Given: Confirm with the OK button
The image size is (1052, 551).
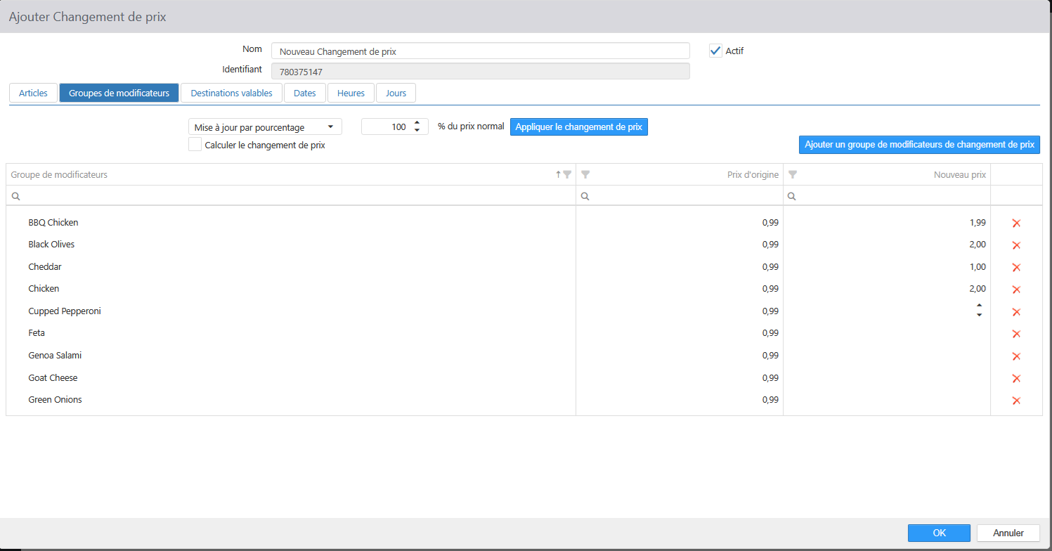Looking at the screenshot, I should (x=939, y=533).
